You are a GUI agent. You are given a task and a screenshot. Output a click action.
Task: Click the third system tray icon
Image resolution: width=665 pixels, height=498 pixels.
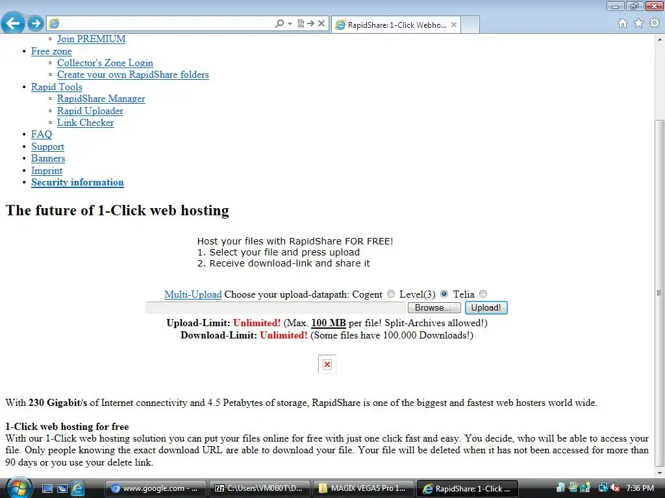[585, 488]
